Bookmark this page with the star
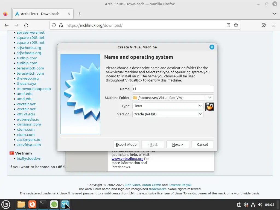280x210 pixels. [236, 25]
